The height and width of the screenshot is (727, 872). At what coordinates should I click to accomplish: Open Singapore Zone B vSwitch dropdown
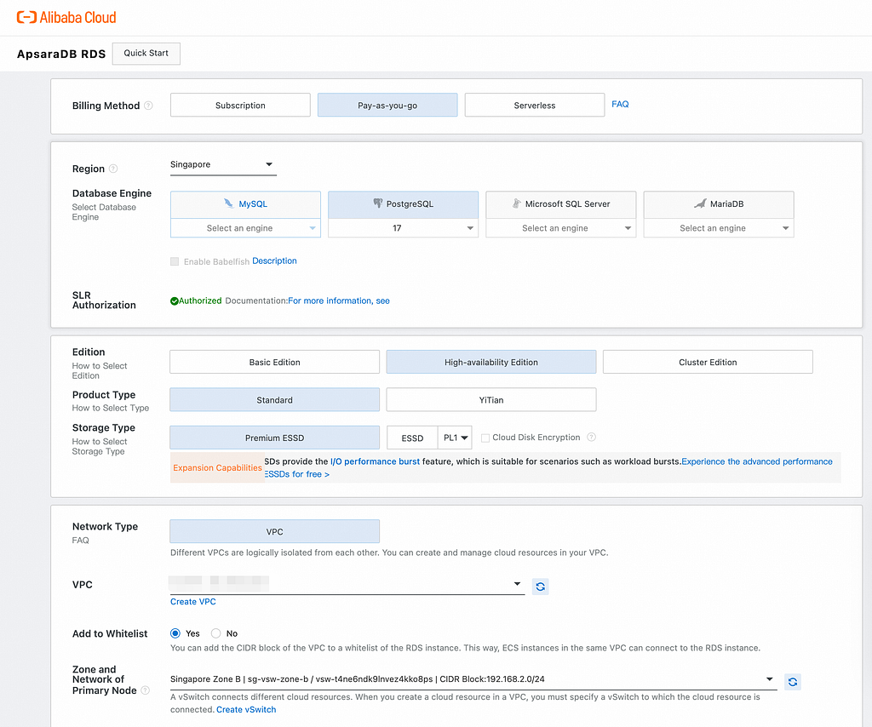[x=473, y=679]
